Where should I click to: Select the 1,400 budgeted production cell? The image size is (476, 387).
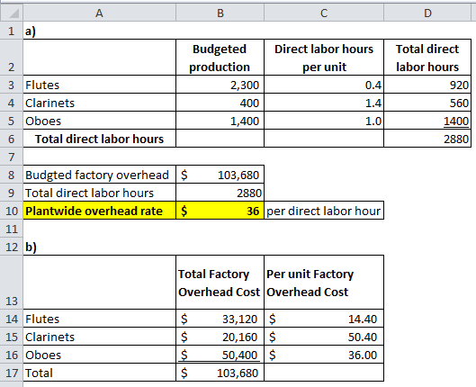click(x=220, y=121)
